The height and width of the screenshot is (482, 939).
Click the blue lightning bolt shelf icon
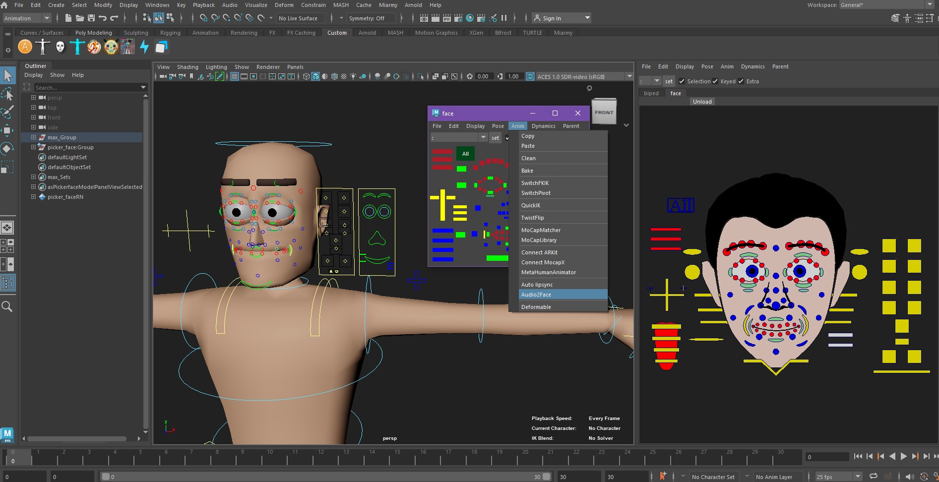point(144,47)
